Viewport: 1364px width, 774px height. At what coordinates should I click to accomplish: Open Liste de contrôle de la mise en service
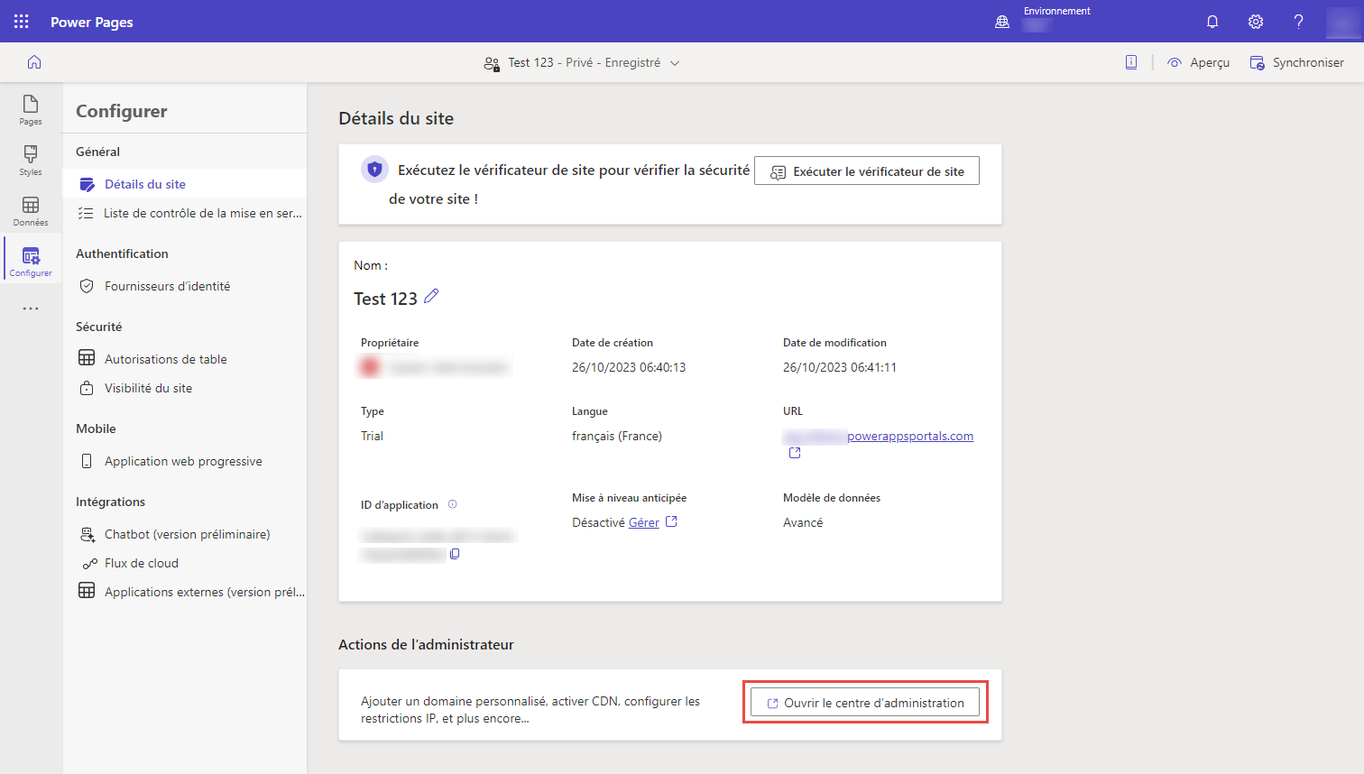coord(185,213)
